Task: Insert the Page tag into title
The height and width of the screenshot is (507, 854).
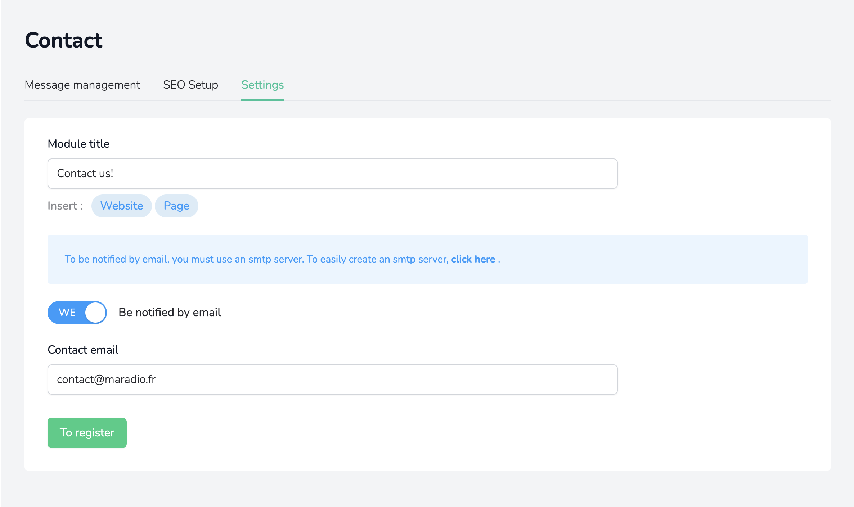Action: pyautogui.click(x=176, y=206)
